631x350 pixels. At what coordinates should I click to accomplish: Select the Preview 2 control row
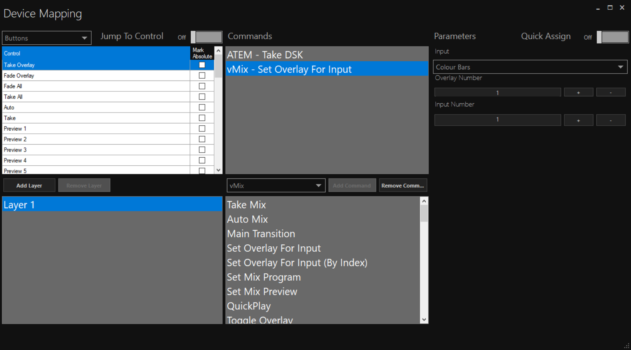pos(96,139)
